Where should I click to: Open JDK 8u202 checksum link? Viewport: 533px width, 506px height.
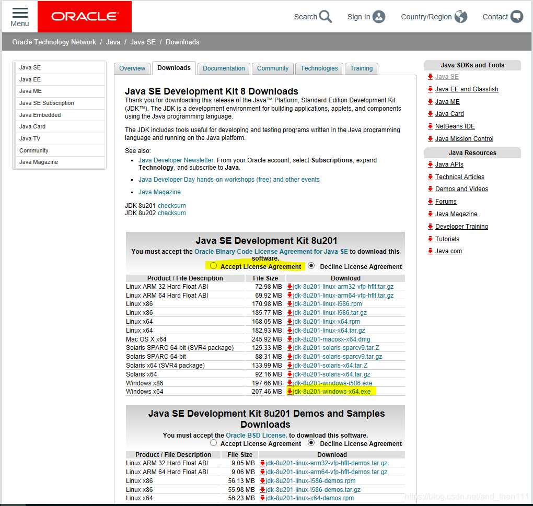pos(172,213)
